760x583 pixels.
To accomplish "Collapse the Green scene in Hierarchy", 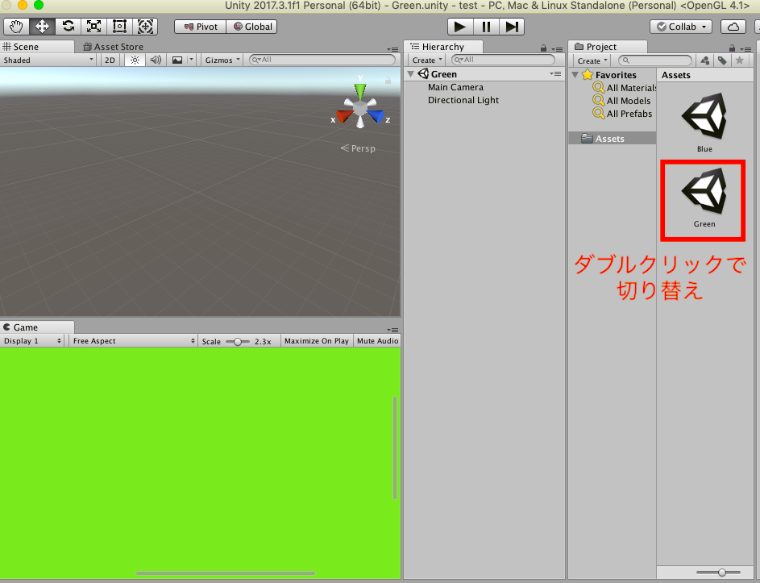I will click(x=411, y=74).
